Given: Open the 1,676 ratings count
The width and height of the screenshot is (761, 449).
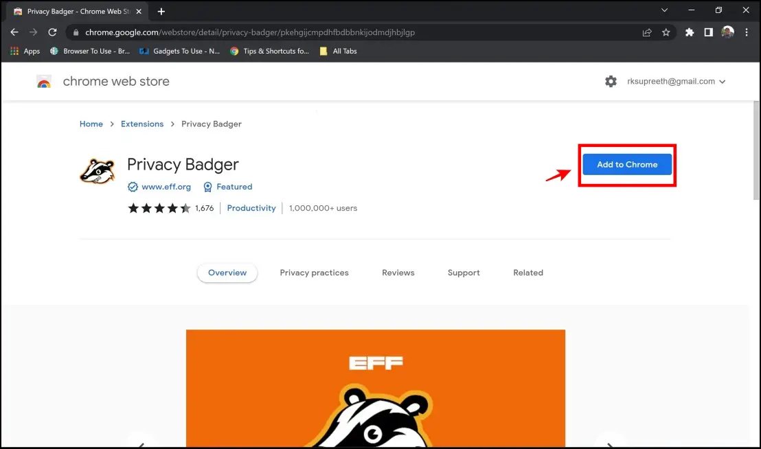Looking at the screenshot, I should tap(204, 208).
